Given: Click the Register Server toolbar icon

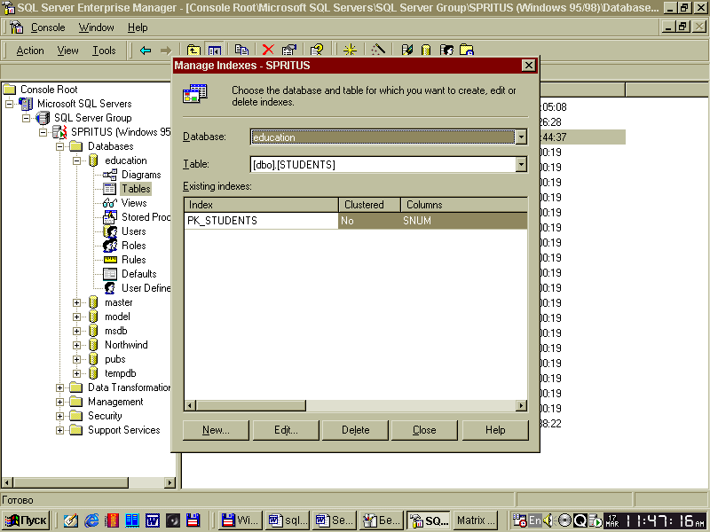Looking at the screenshot, I should 406,51.
